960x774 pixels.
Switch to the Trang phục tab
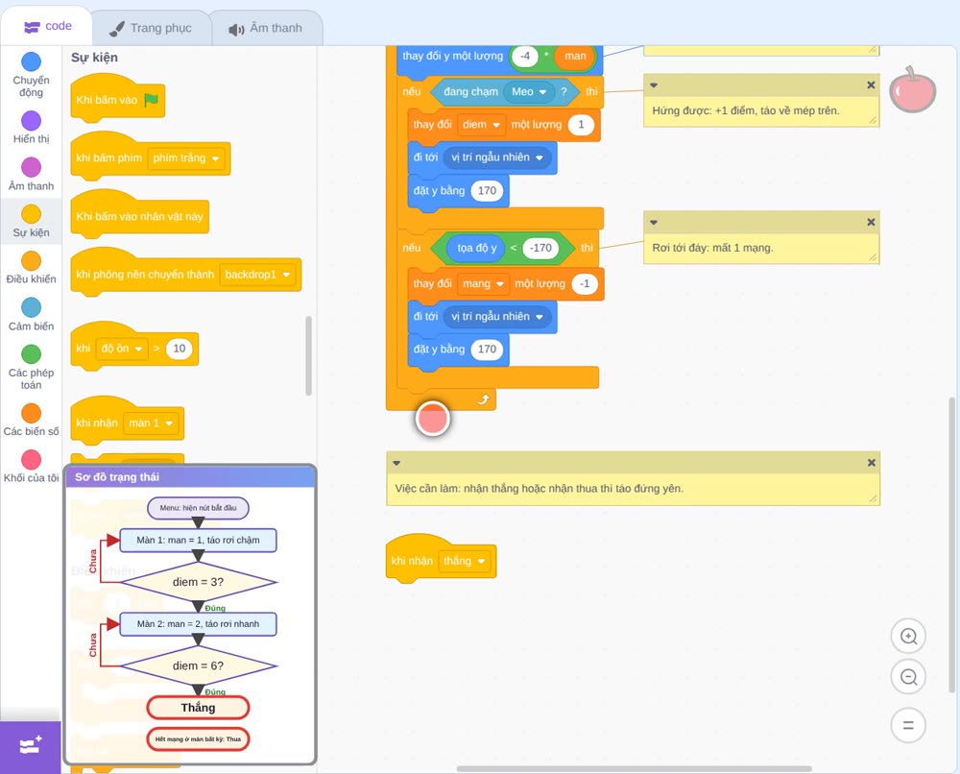pyautogui.click(x=151, y=28)
